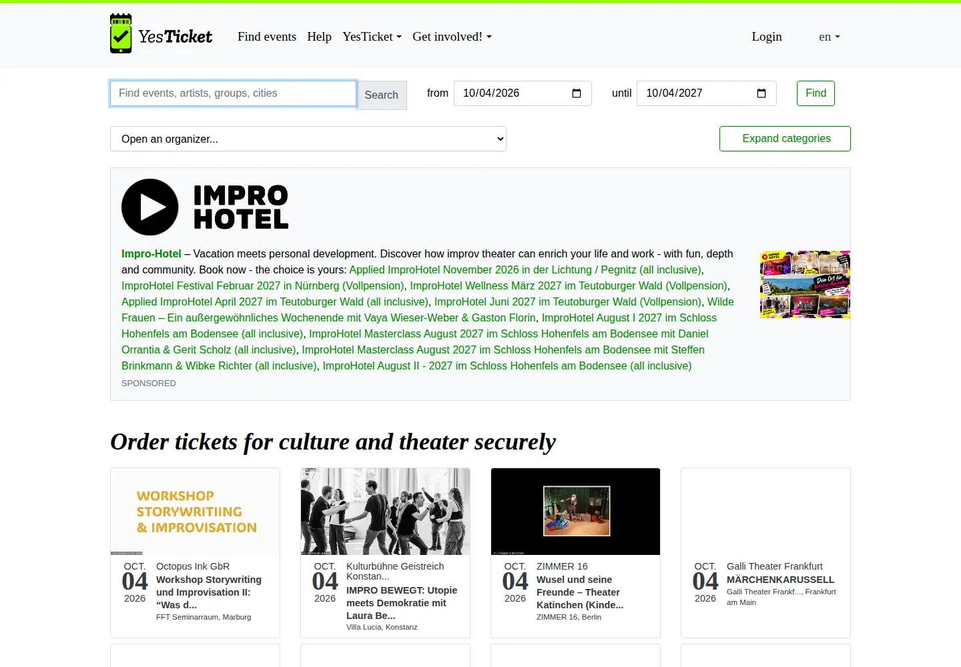Open ImproHotel August II 2027 Schloss Hohenfels link
The image size is (961, 667).
tap(507, 366)
